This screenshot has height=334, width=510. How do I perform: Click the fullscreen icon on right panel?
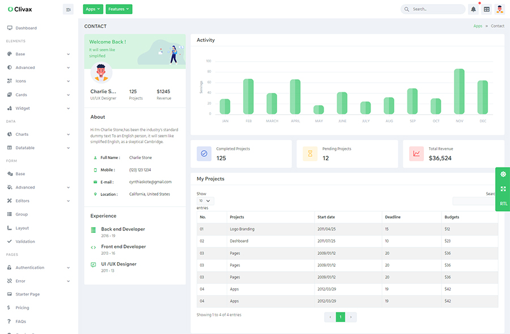click(x=503, y=189)
